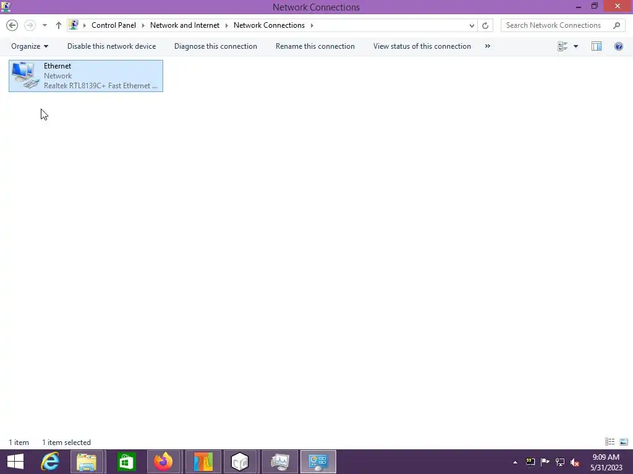
Task: Click the muted volume tray icon
Action: (x=575, y=462)
